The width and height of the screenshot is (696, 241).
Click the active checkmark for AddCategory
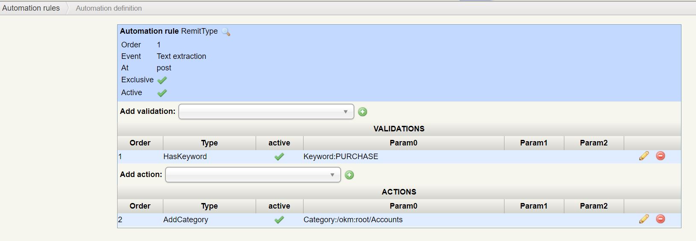point(279,220)
